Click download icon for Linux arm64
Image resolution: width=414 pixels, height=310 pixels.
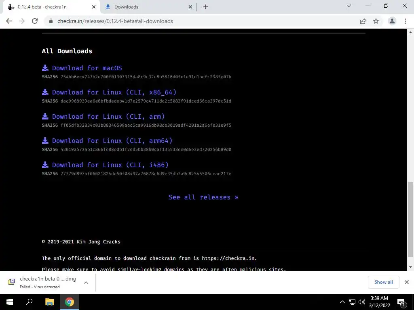coord(45,141)
